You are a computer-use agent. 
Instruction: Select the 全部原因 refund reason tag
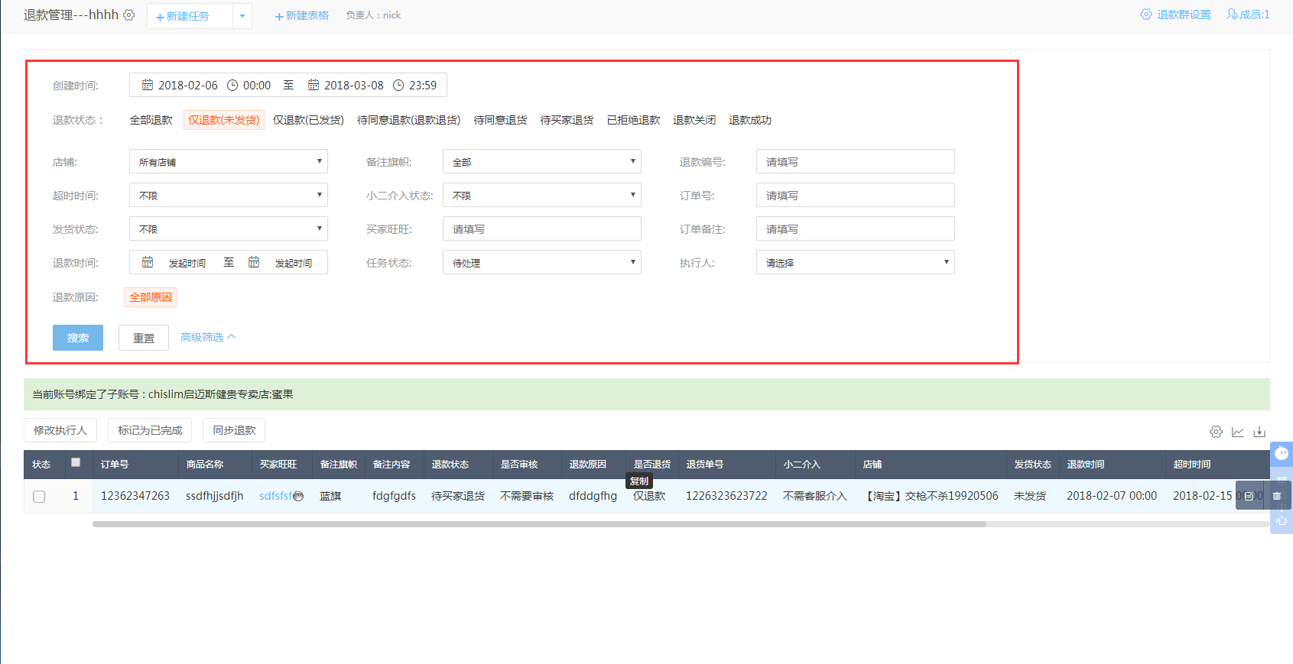point(151,297)
